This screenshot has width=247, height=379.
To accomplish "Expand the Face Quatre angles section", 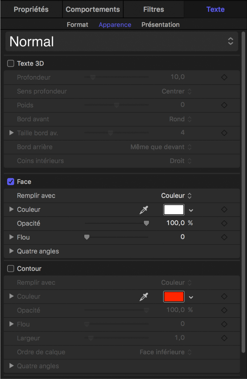I will [12, 251].
